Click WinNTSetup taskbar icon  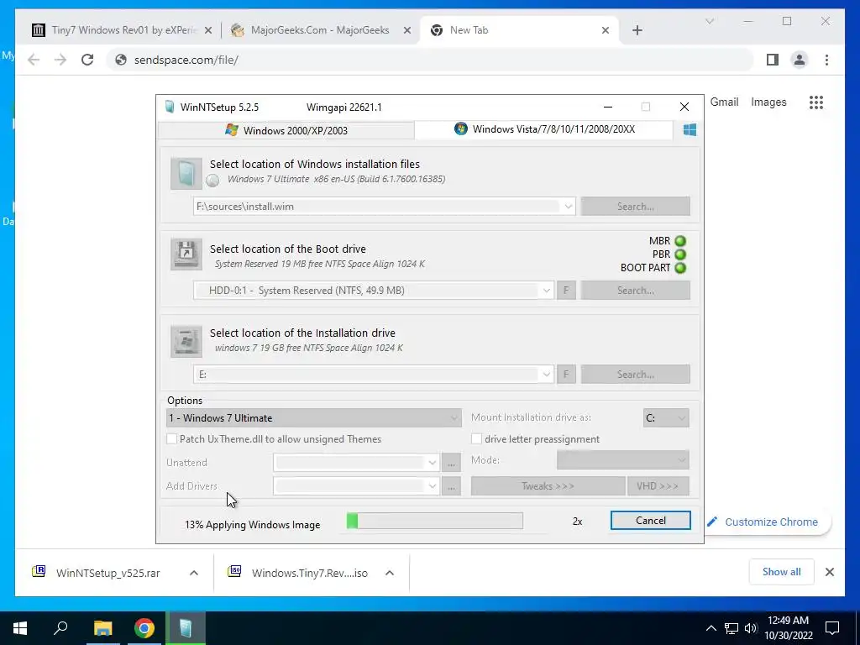pyautogui.click(x=186, y=628)
